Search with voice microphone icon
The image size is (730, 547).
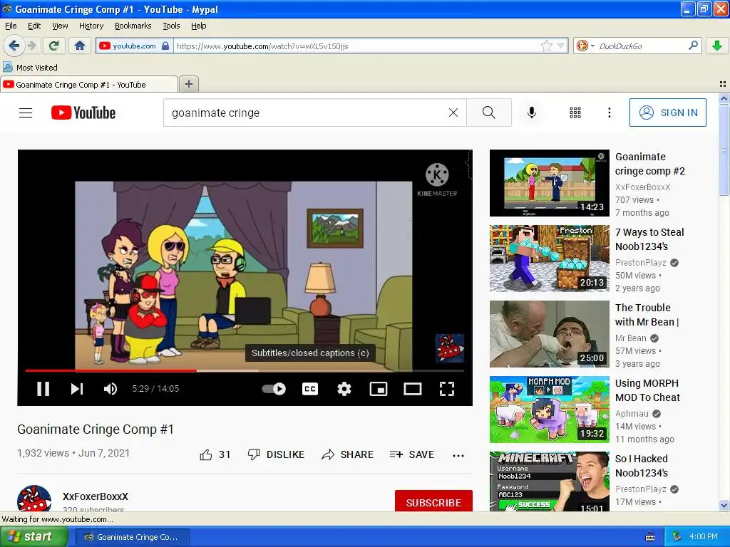(532, 113)
